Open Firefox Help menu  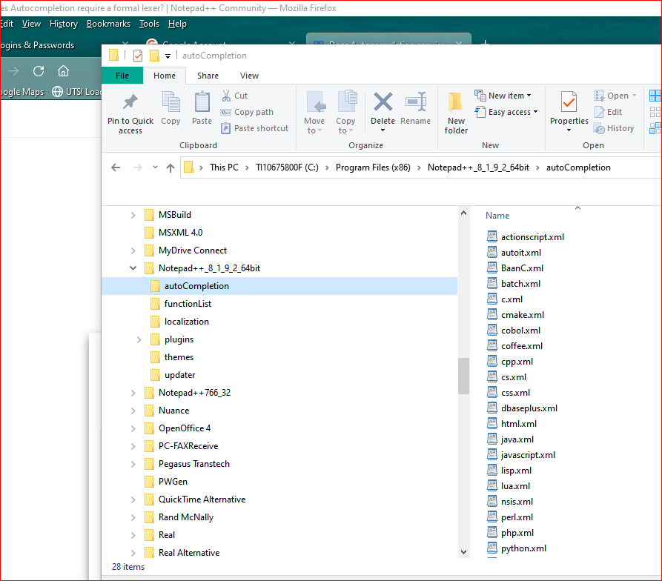177,24
